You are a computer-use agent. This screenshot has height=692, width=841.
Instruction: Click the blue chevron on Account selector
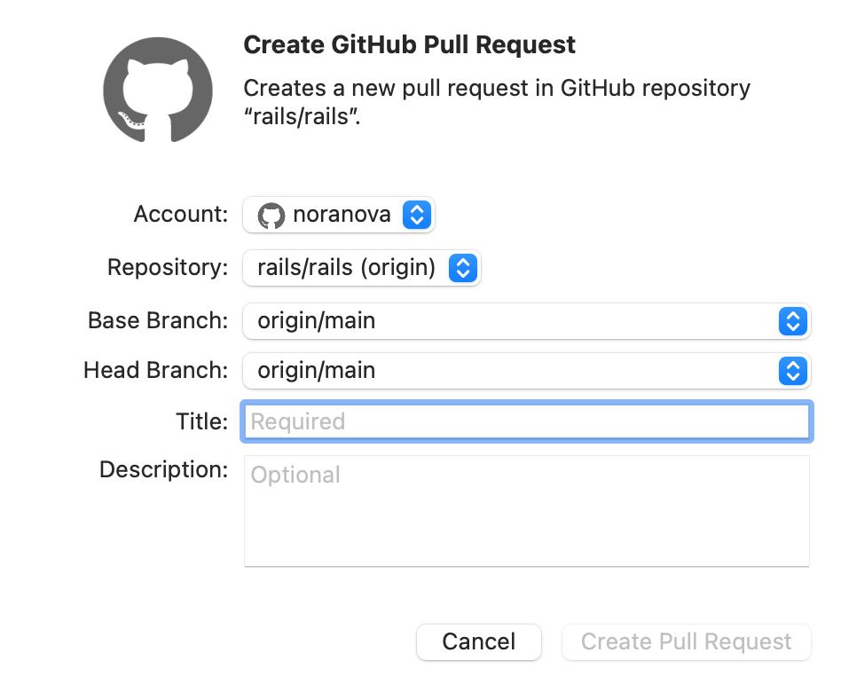tap(416, 215)
